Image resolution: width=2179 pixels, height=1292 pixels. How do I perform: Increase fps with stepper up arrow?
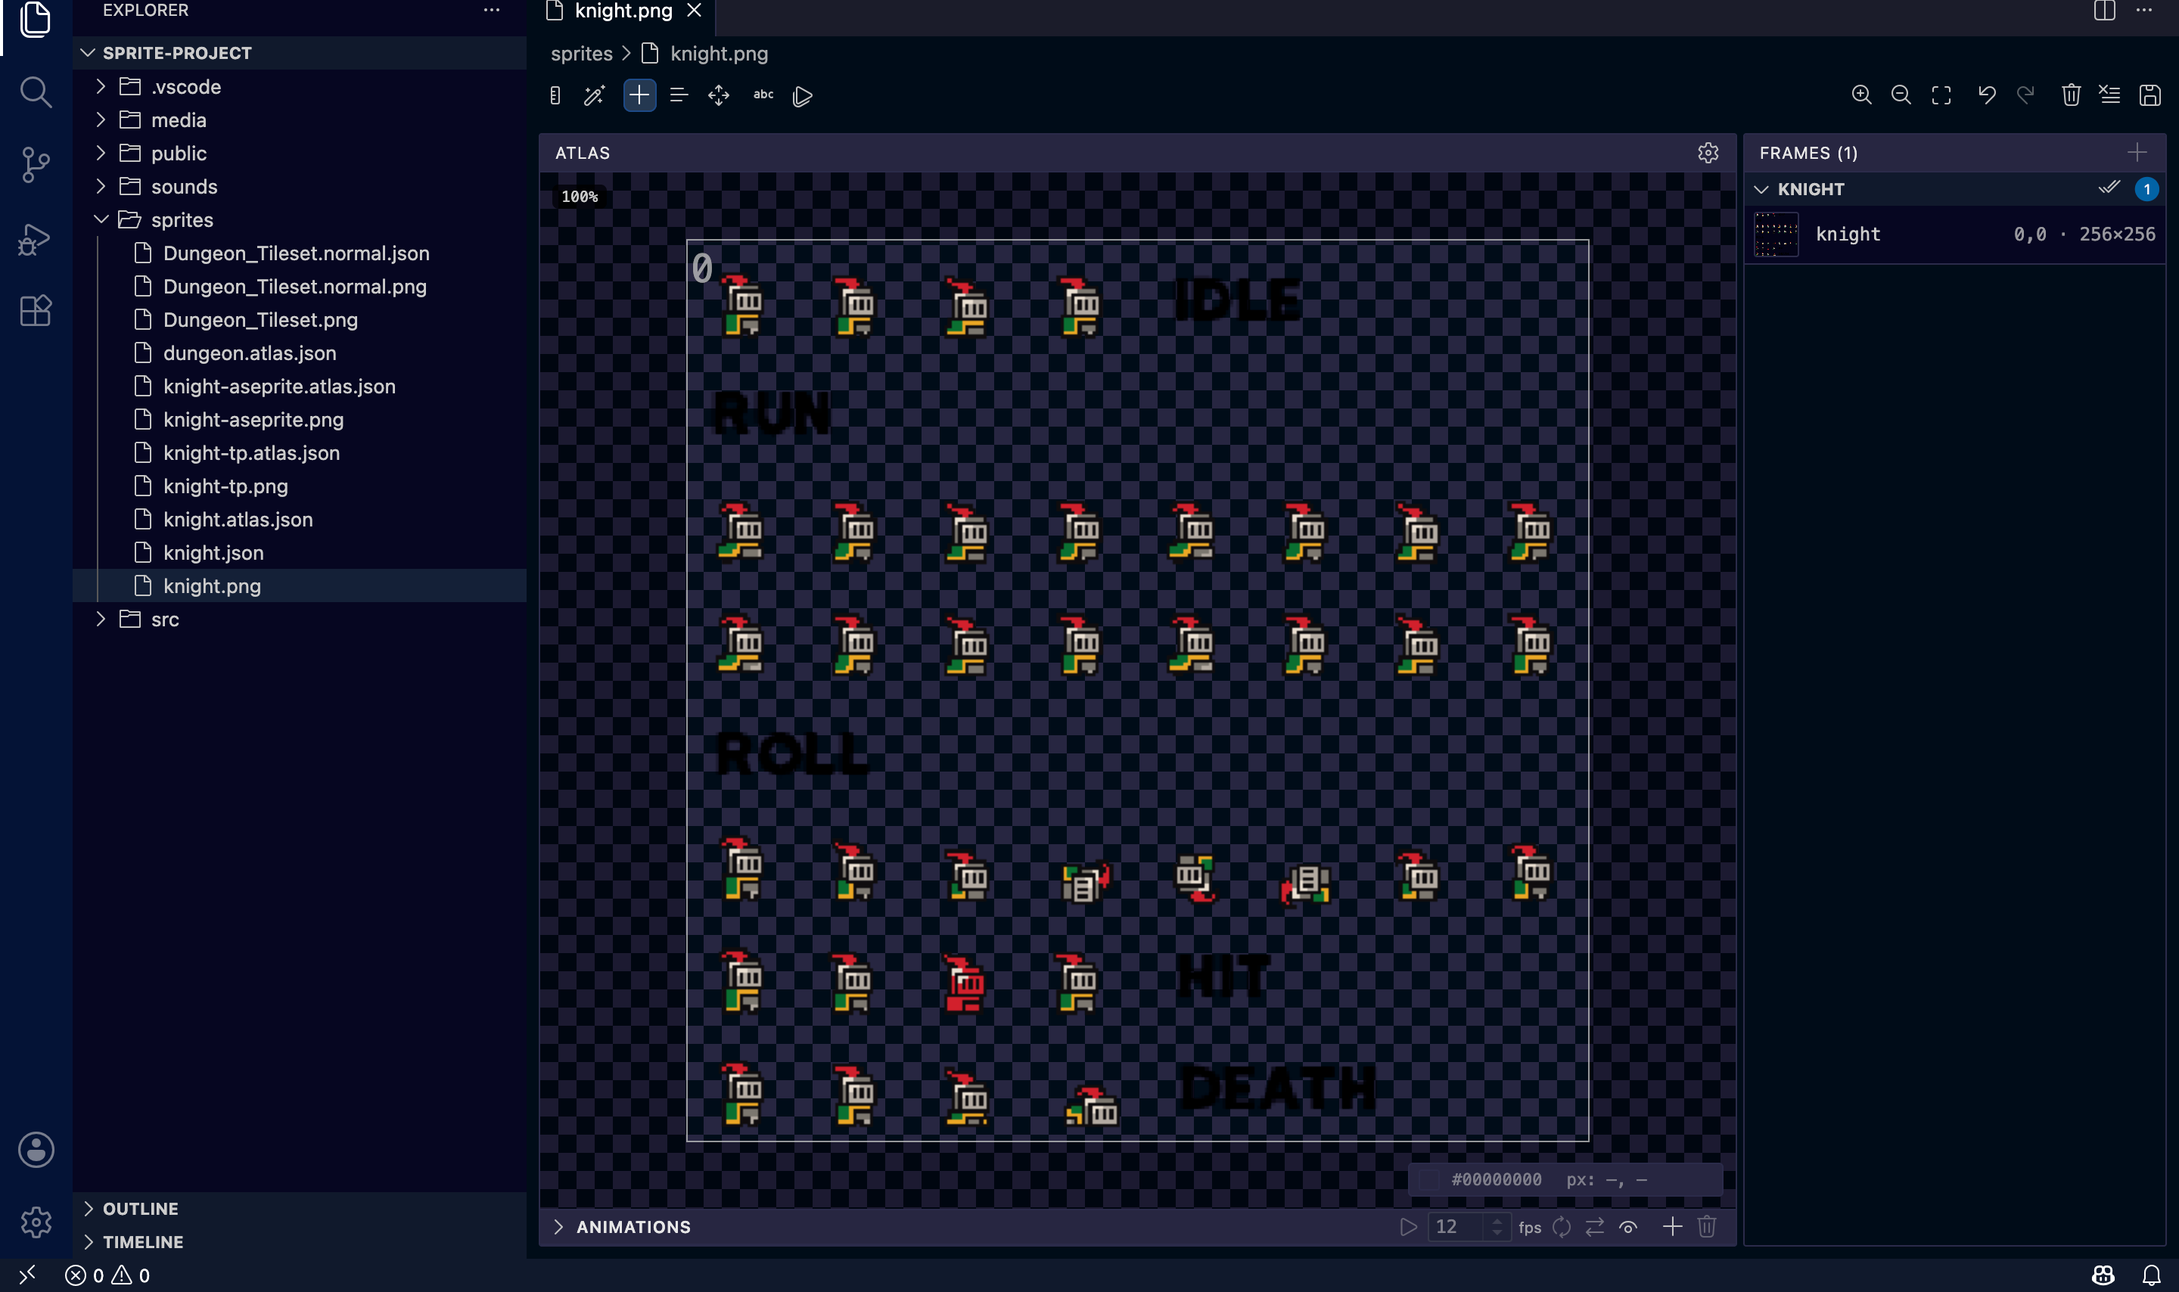[1497, 1221]
